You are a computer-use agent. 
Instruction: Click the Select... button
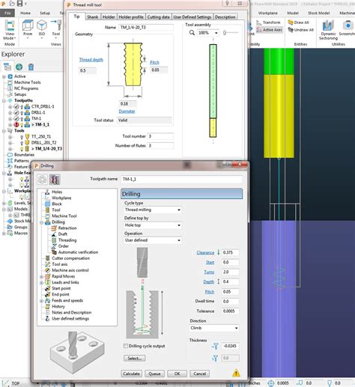pos(135,359)
